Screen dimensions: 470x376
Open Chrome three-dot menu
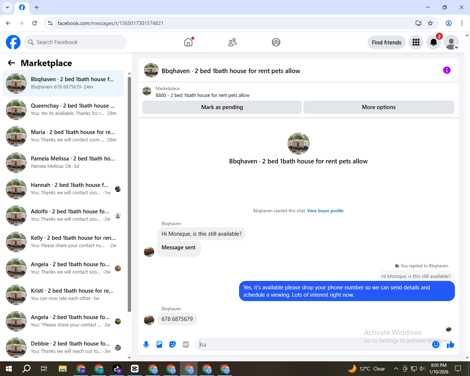coord(462,23)
